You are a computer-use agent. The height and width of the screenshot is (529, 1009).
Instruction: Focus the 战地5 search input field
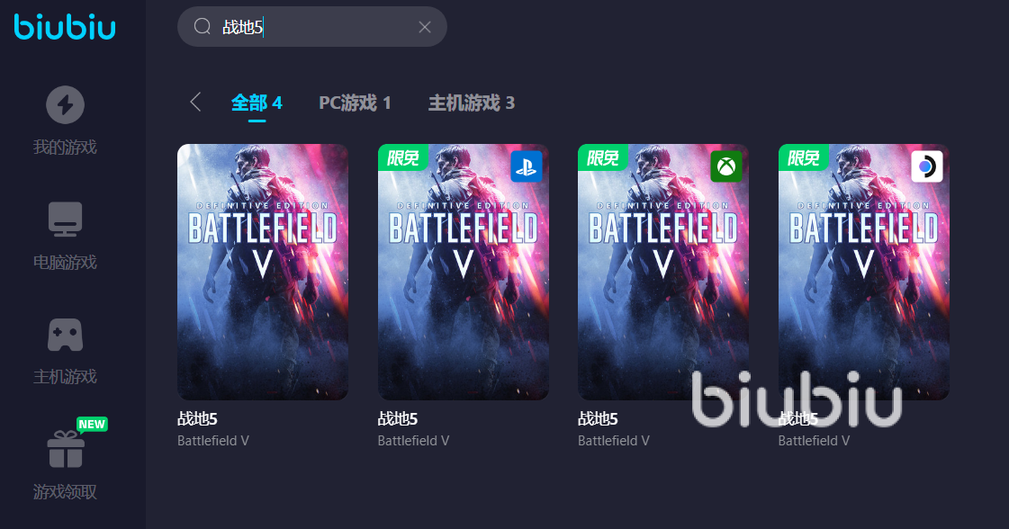(x=312, y=27)
